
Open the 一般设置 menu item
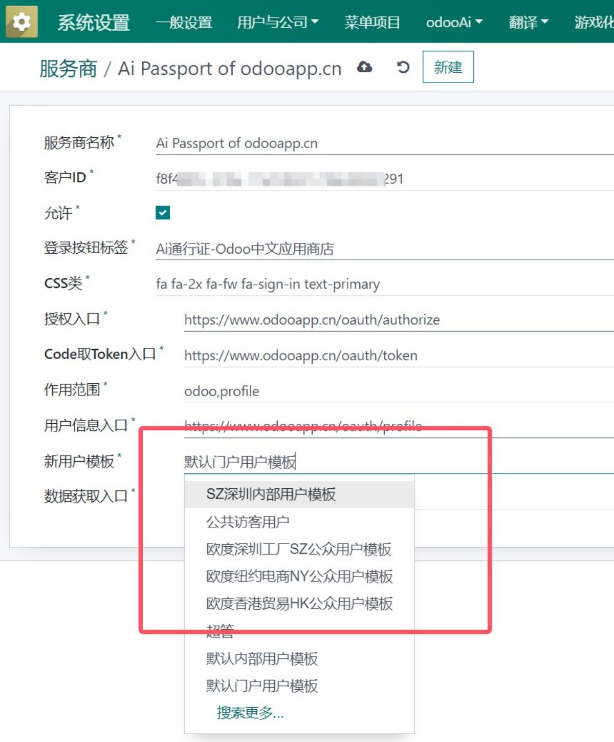point(184,22)
